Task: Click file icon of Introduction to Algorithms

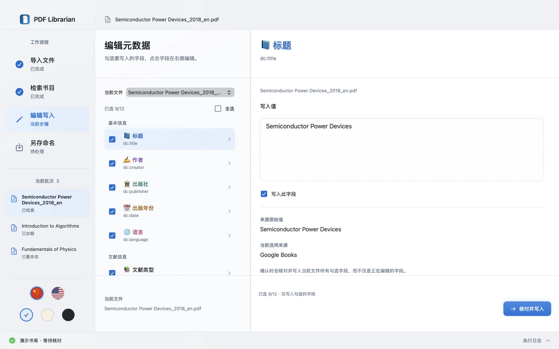Action: 14,228
